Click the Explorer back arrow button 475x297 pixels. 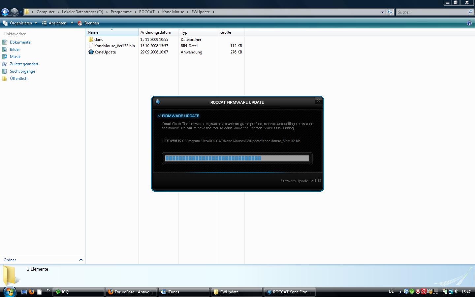[5, 12]
